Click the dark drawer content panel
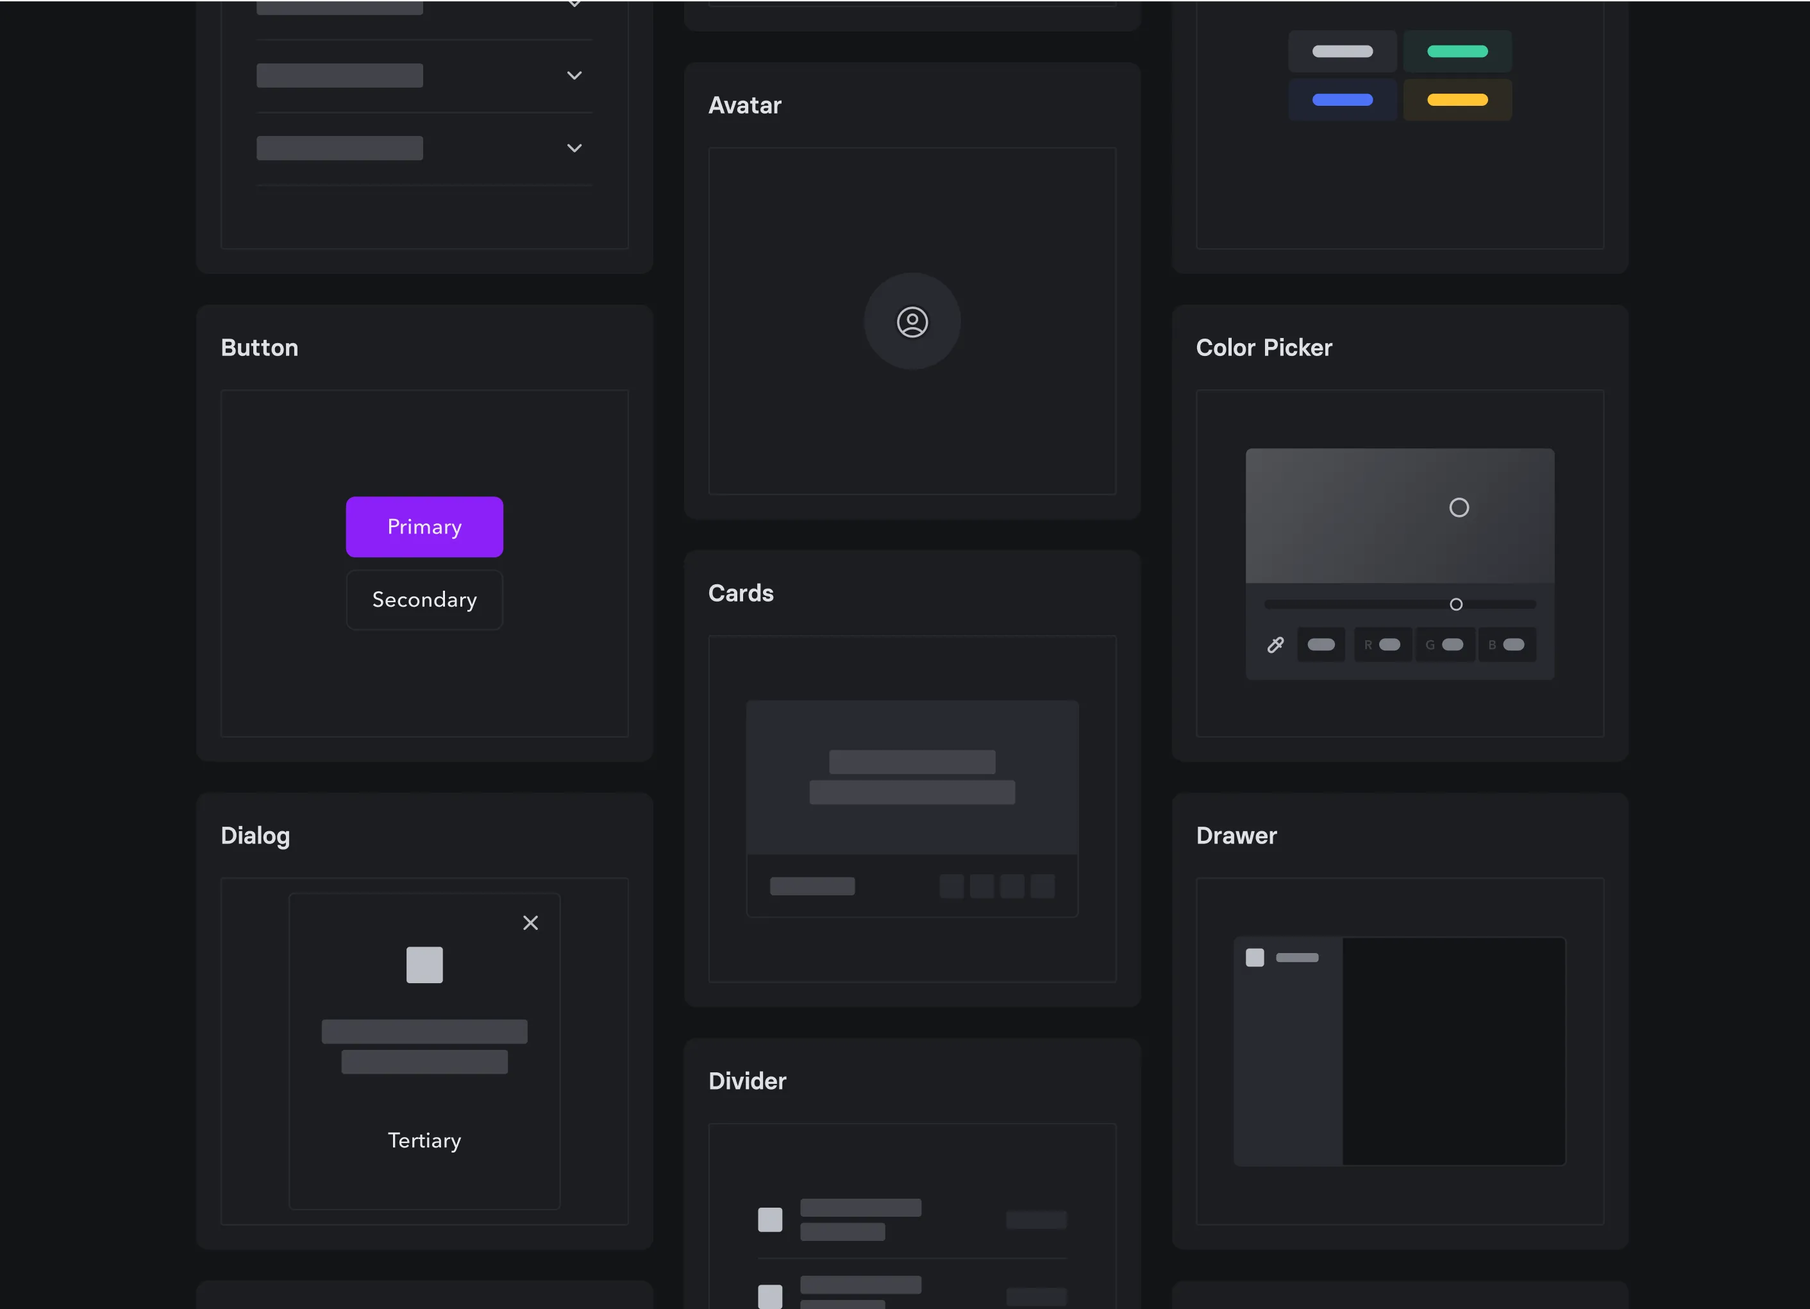 1454,1051
